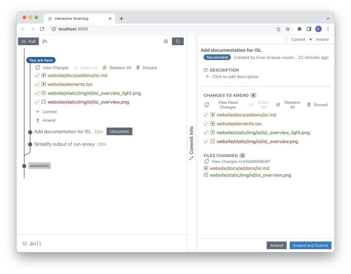351x274 pixels.
Task: Uncheck isl.md in the left file list
Action: (37, 75)
